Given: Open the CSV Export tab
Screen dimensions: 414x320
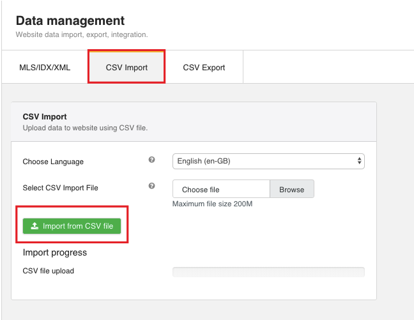Looking at the screenshot, I should pyautogui.click(x=204, y=67).
